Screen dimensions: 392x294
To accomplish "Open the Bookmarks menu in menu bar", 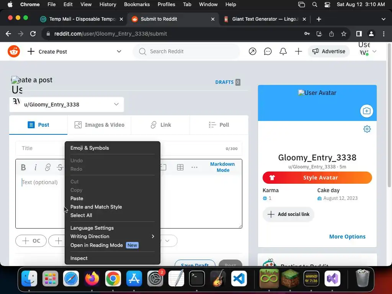I will pyautogui.click(x=137, y=4).
